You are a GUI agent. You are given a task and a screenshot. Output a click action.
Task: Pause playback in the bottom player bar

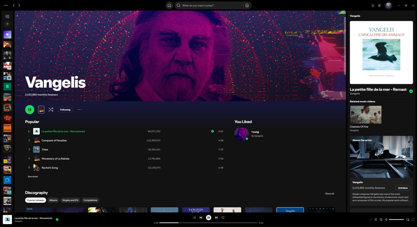tap(208, 218)
